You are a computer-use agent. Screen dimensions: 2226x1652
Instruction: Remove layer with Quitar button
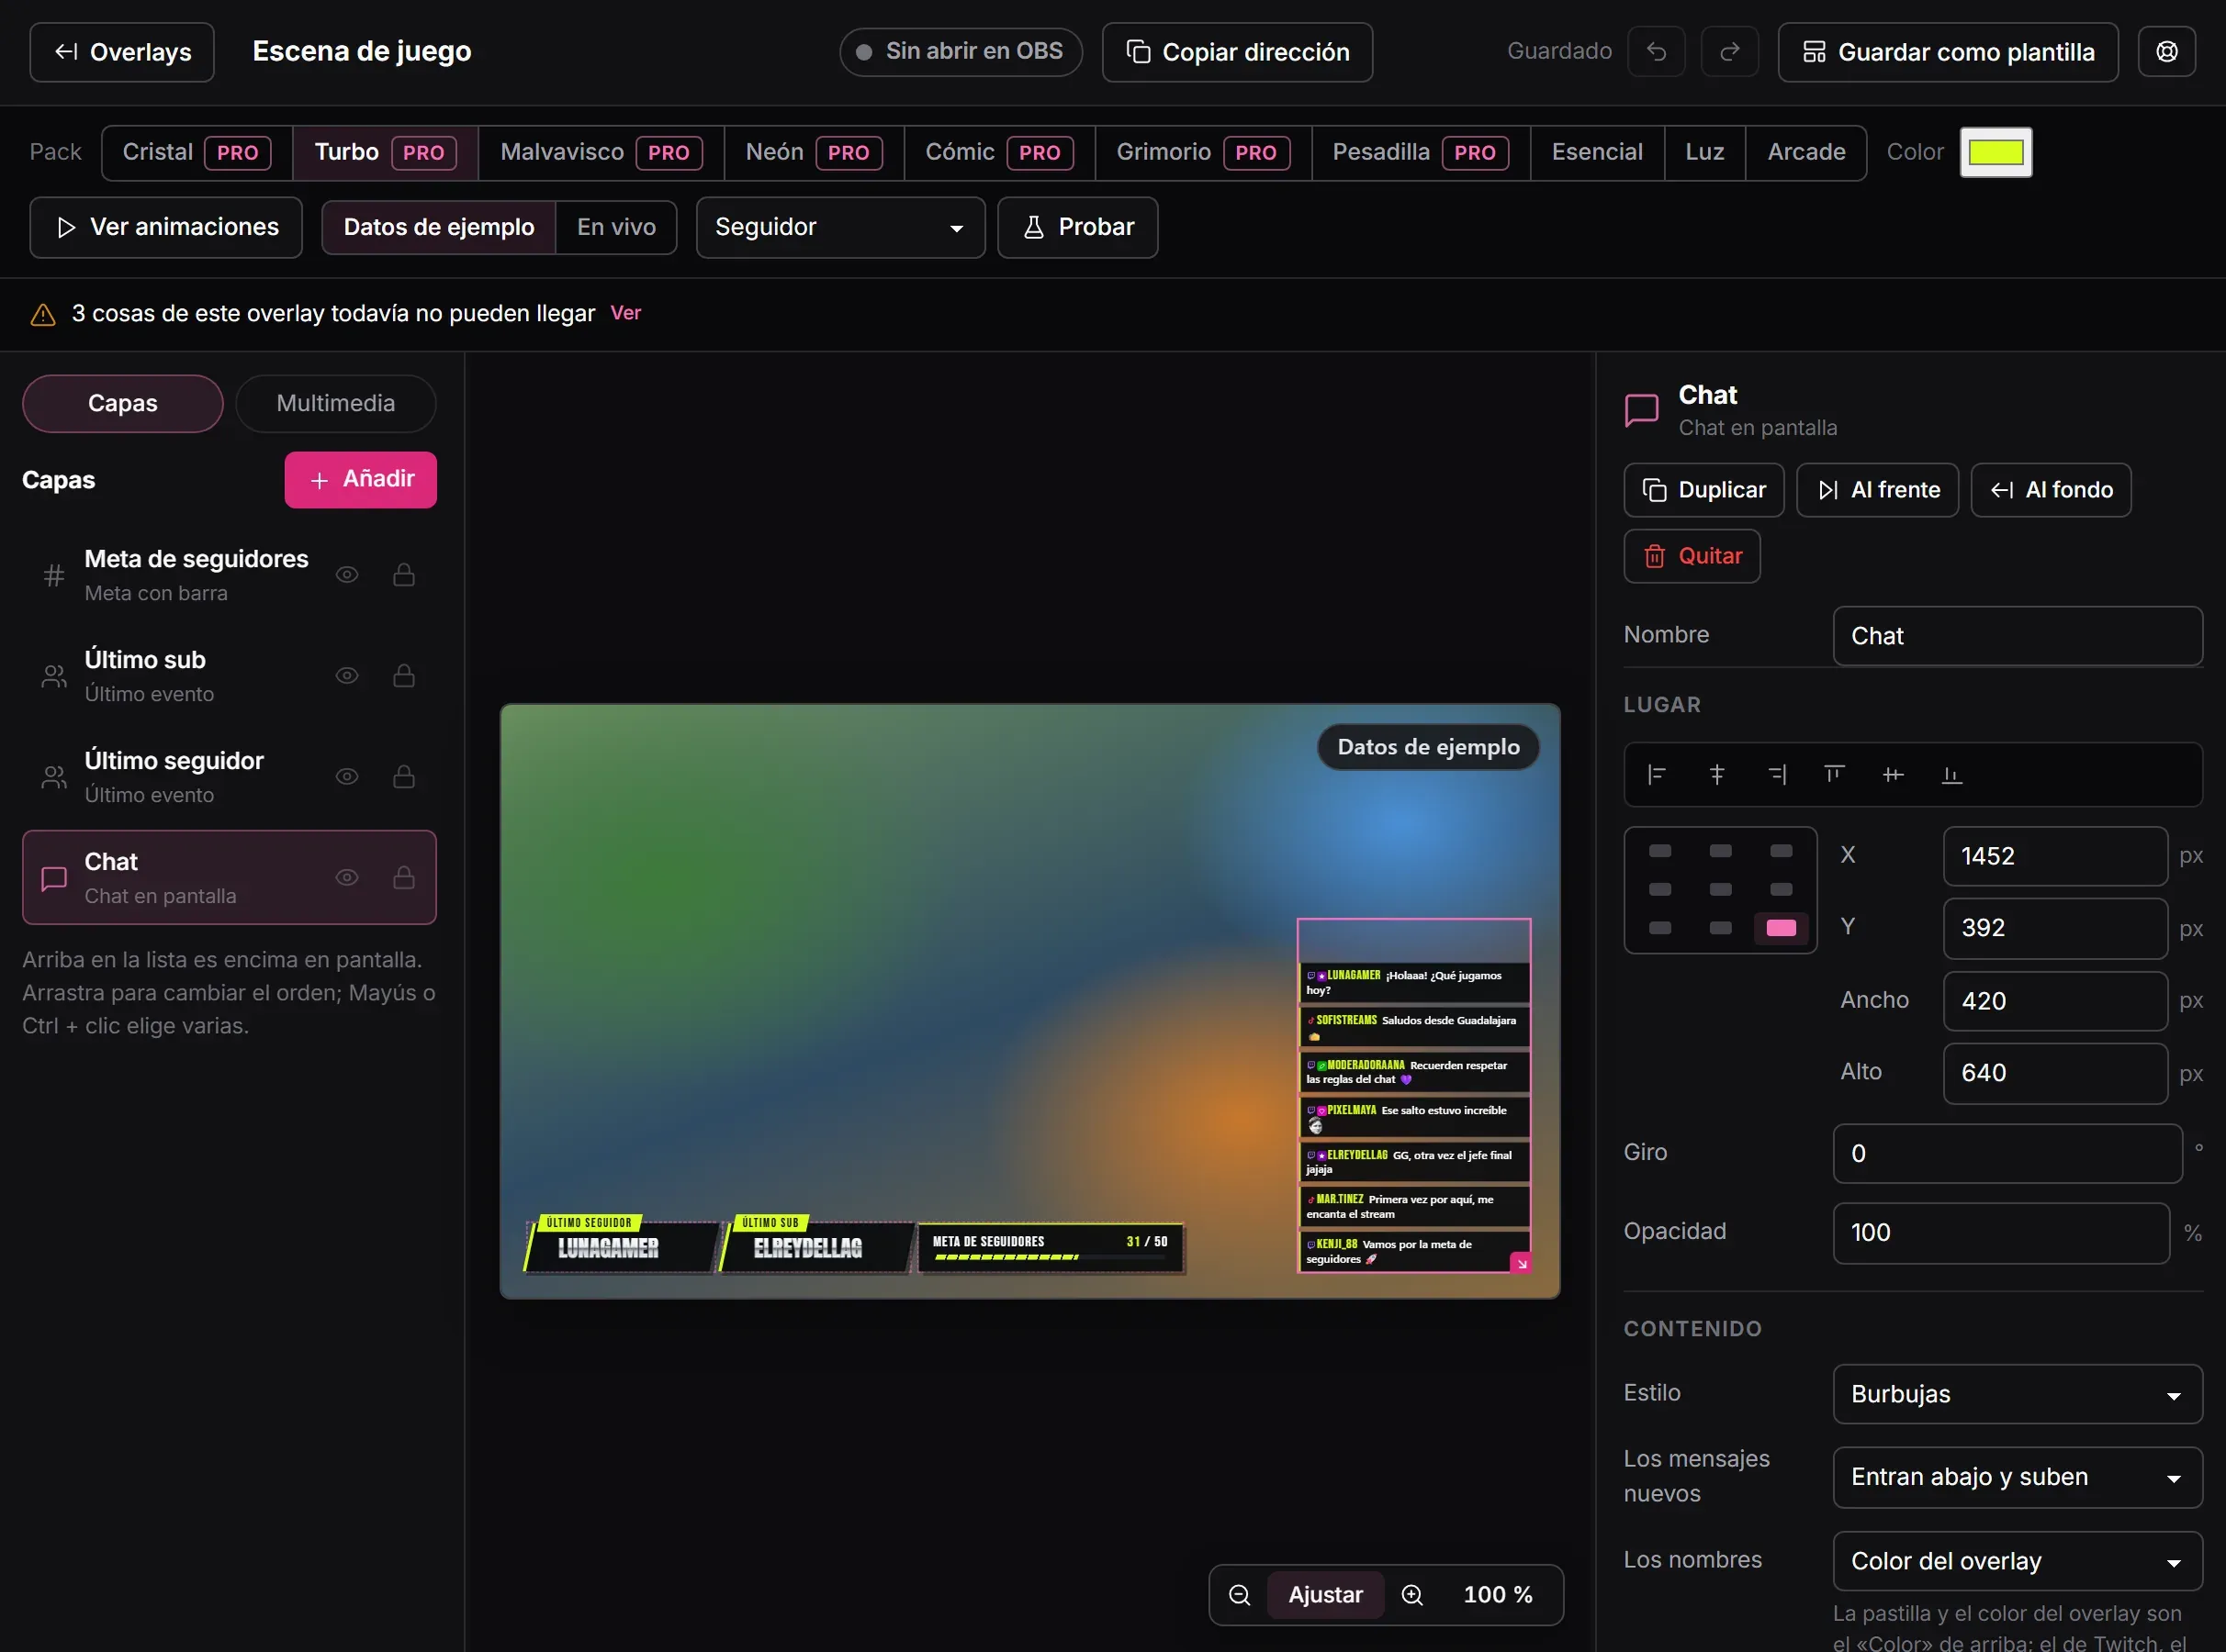point(1692,556)
